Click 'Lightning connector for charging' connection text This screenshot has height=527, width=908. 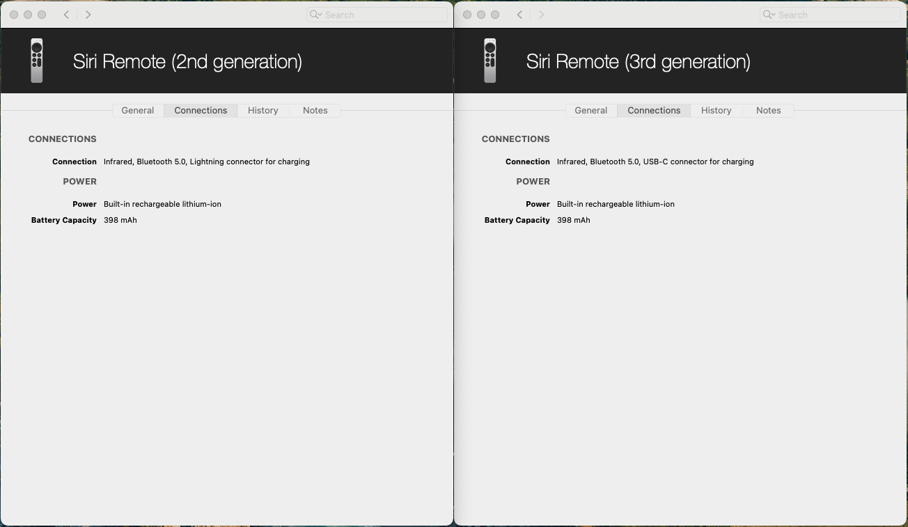tap(249, 162)
